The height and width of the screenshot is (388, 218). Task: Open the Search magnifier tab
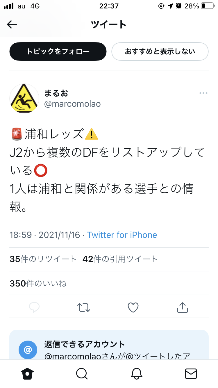click(x=82, y=373)
